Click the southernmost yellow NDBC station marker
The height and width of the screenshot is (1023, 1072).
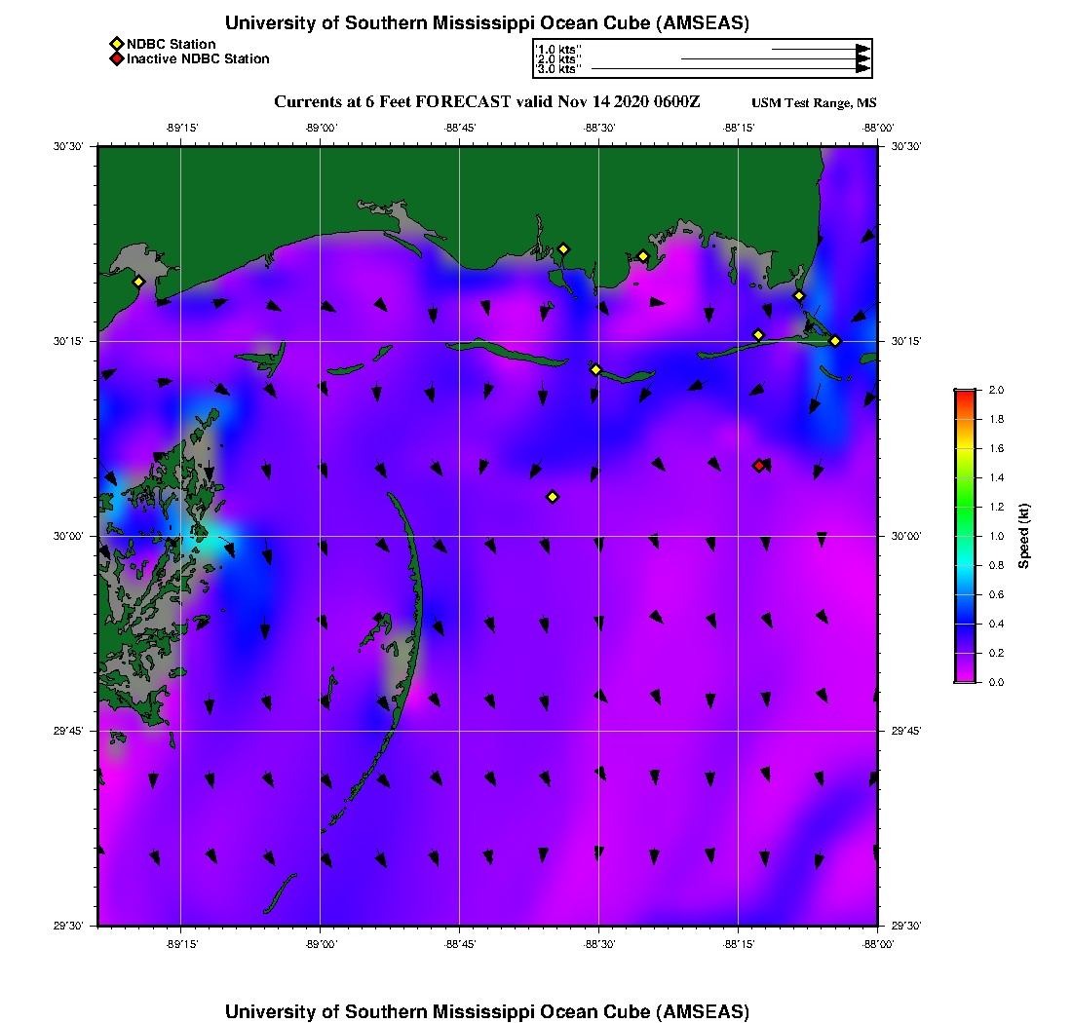click(x=553, y=497)
